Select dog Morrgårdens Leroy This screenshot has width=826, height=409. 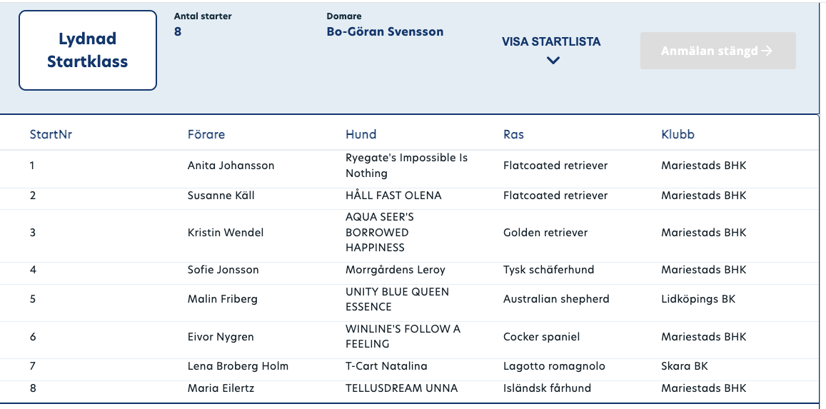(395, 270)
